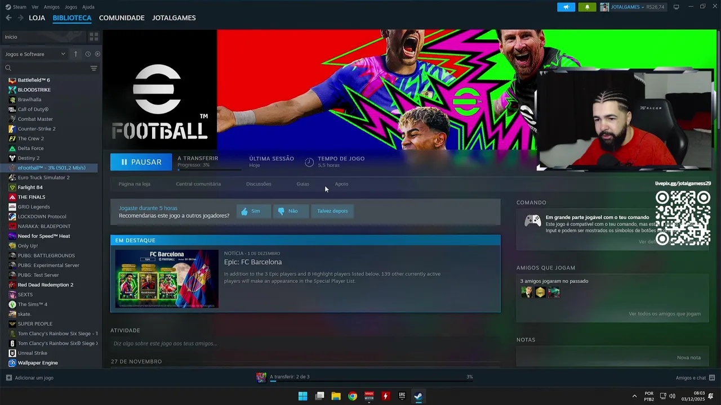
Task: Click the add game plus icon
Action: 8,377
